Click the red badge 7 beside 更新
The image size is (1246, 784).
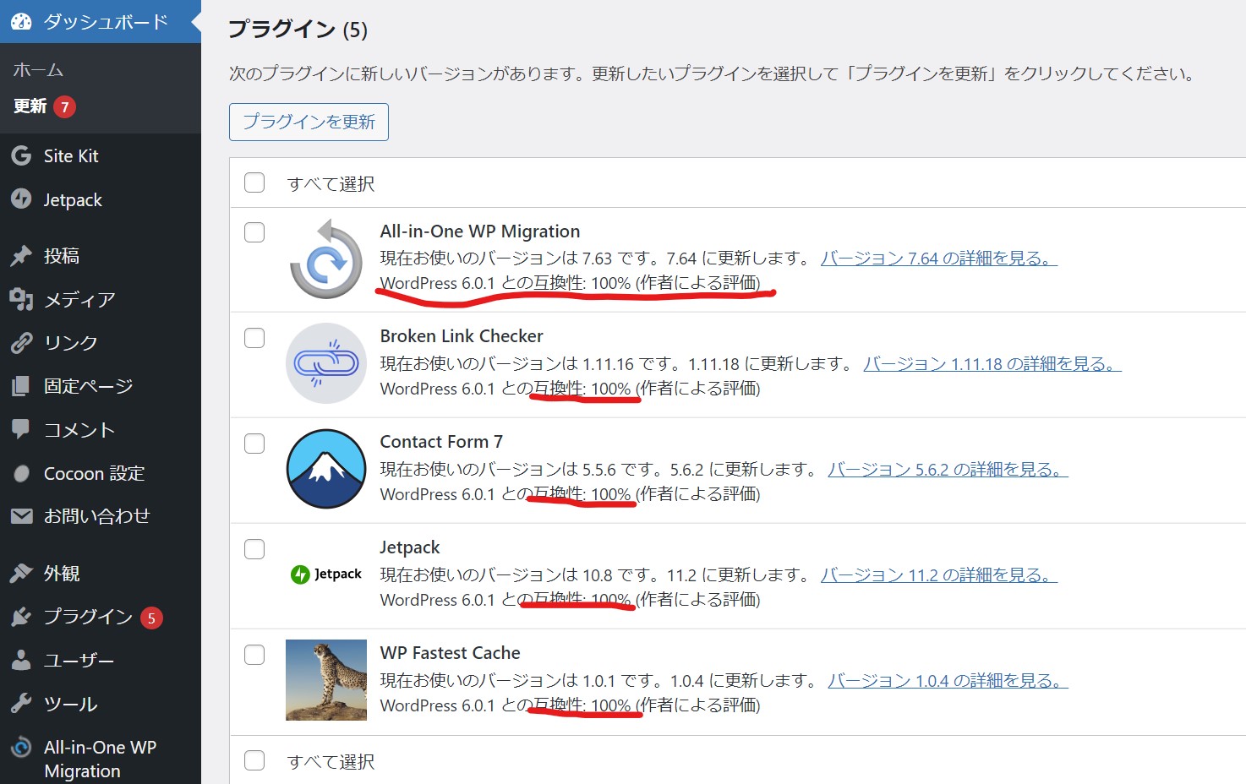[65, 107]
